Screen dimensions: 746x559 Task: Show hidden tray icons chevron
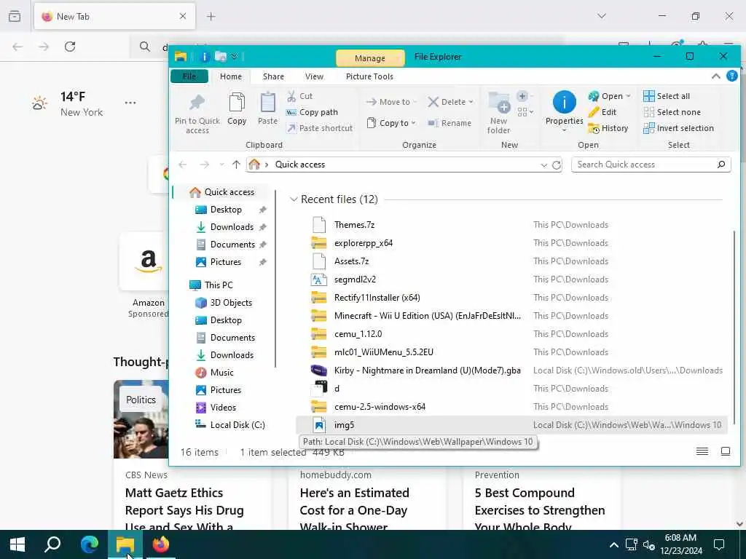(x=613, y=544)
